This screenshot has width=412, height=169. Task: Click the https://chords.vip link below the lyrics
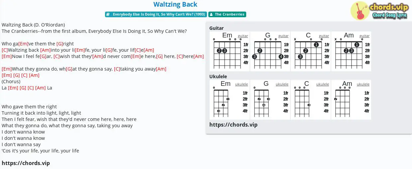click(26, 163)
